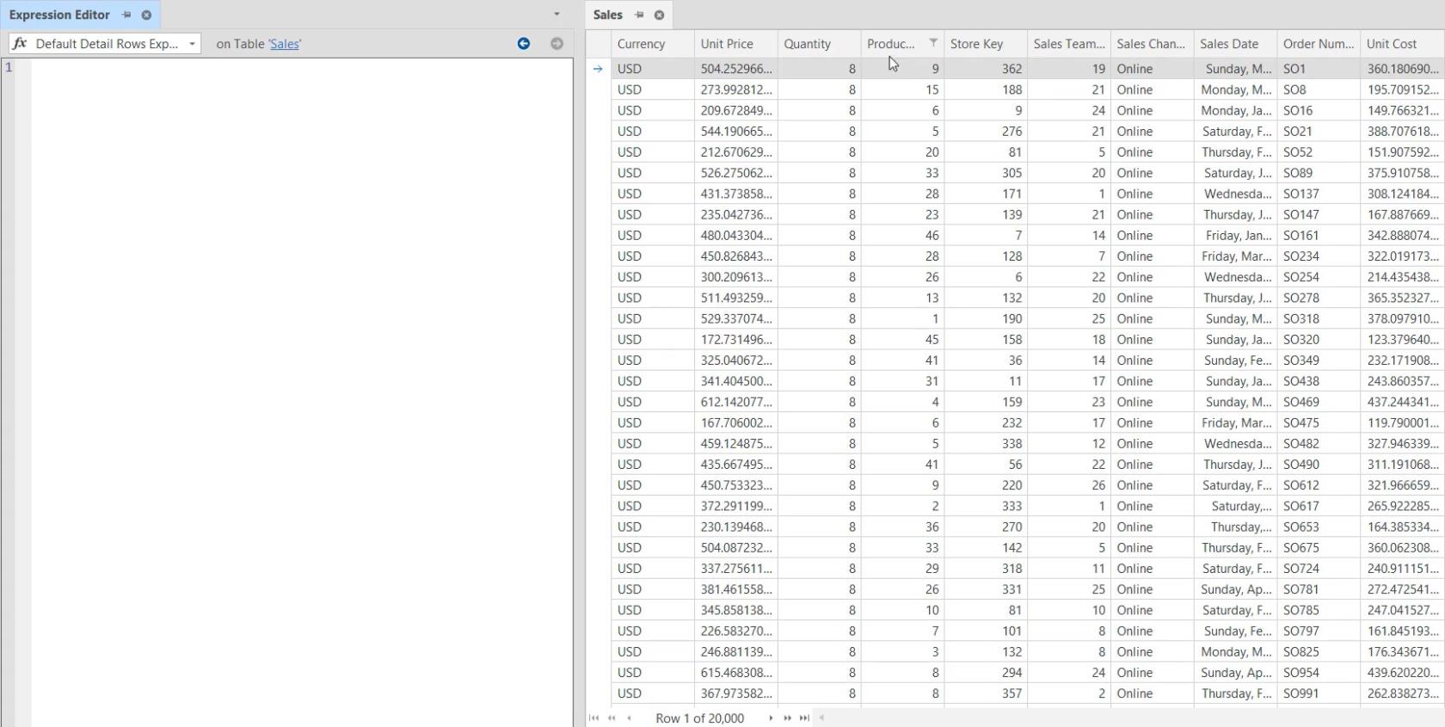Select Order Number cell SO469

point(1319,402)
